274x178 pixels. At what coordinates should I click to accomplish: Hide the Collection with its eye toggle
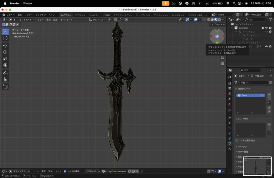266,28
